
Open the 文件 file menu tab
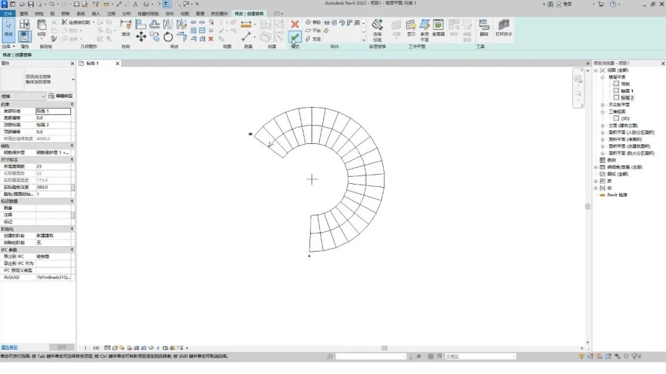pyautogui.click(x=7, y=14)
